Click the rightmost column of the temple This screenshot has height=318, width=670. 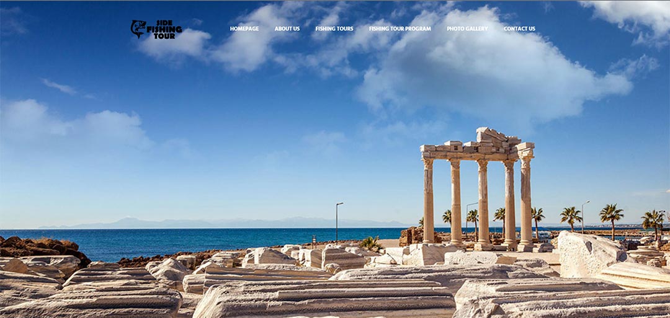point(526,201)
